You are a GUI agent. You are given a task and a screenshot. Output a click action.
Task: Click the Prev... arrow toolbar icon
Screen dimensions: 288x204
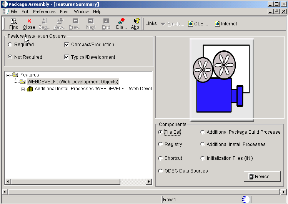(x=75, y=21)
